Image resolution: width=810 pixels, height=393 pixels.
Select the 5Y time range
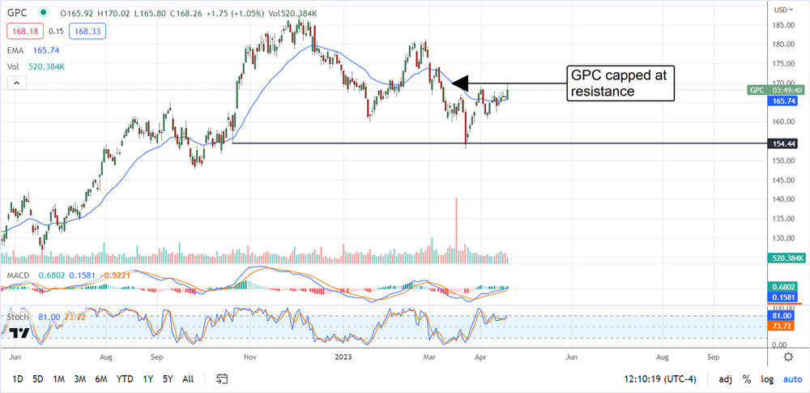168,379
